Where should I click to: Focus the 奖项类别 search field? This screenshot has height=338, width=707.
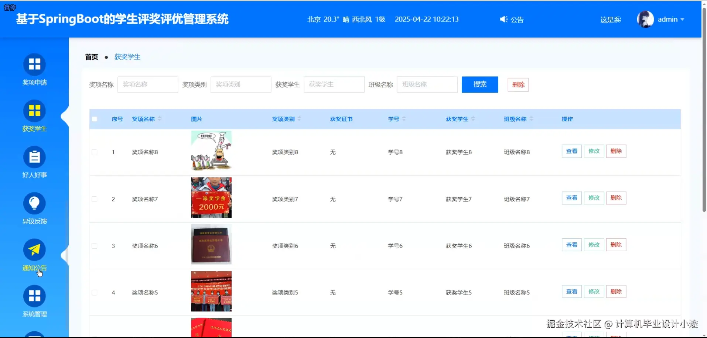click(x=241, y=84)
